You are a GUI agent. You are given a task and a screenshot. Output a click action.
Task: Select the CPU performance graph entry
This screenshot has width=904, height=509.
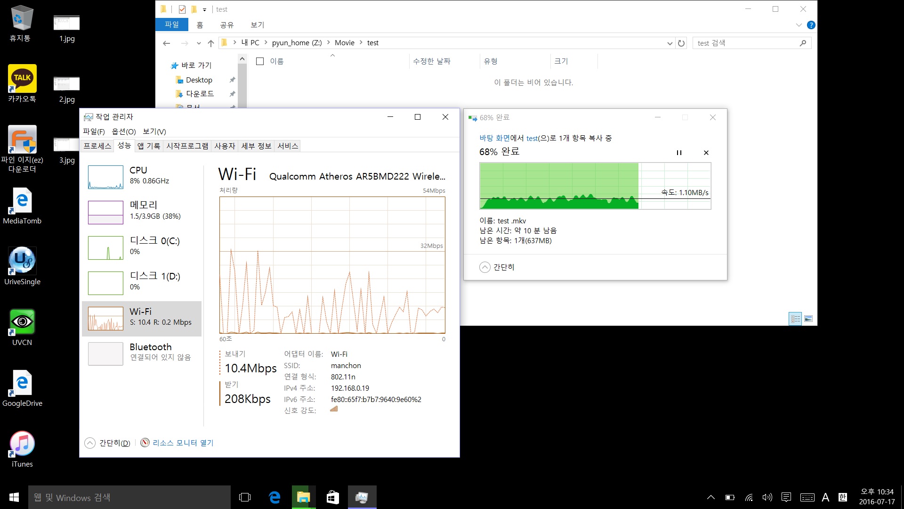(142, 177)
